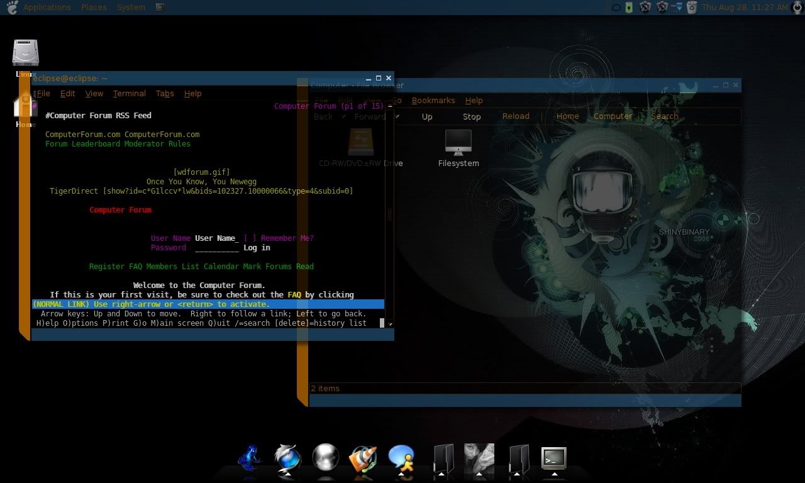
Task: Click the highlighted NORMAL LINK status line
Action: coord(208,304)
